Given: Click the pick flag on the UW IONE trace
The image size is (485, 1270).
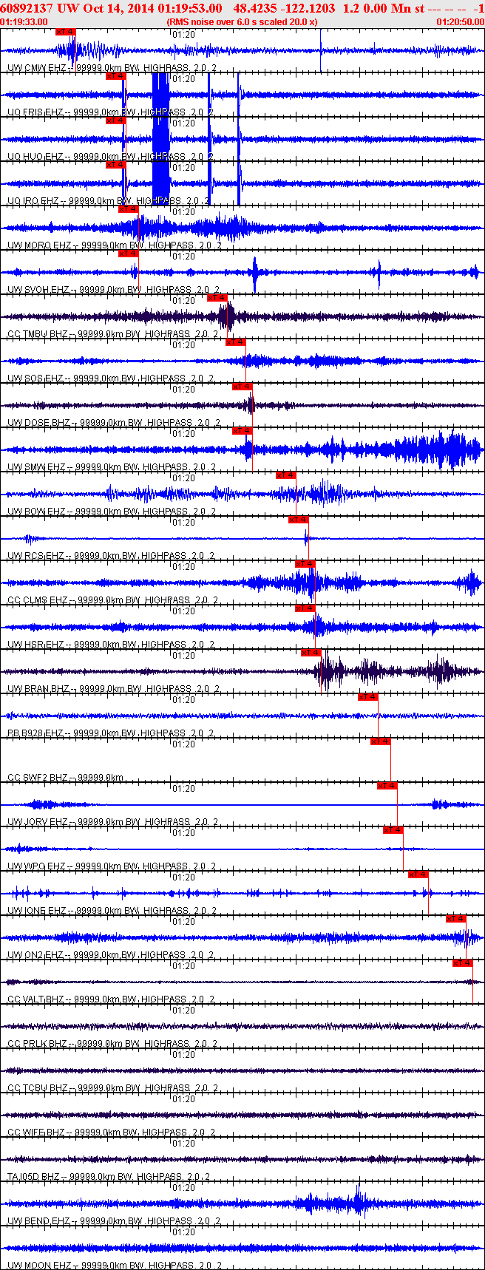Looking at the screenshot, I should (418, 875).
